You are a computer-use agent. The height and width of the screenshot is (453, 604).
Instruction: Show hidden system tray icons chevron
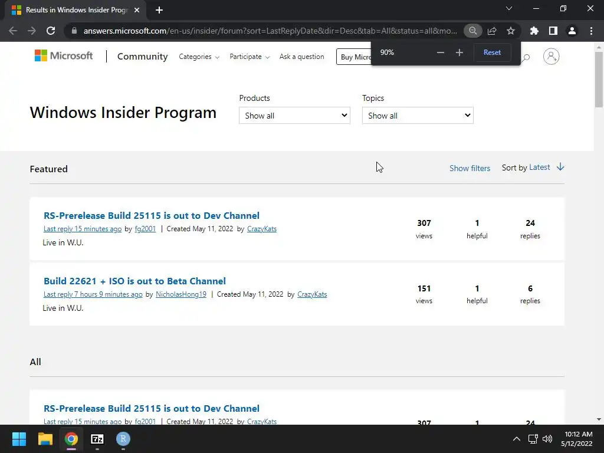pyautogui.click(x=517, y=439)
